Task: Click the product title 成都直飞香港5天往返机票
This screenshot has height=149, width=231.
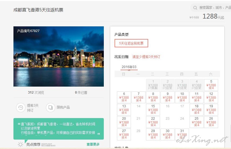Action: point(38,10)
